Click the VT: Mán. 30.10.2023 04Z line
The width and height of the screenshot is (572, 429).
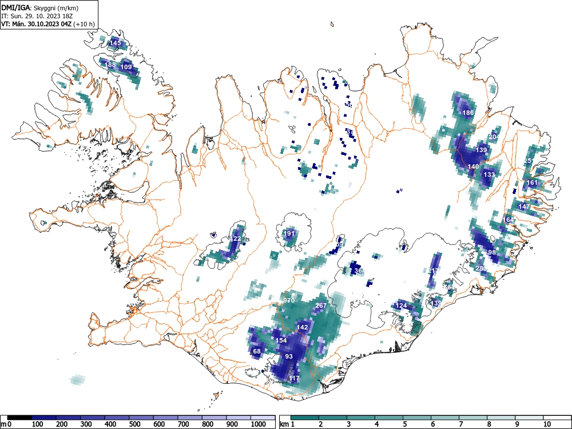(48, 24)
